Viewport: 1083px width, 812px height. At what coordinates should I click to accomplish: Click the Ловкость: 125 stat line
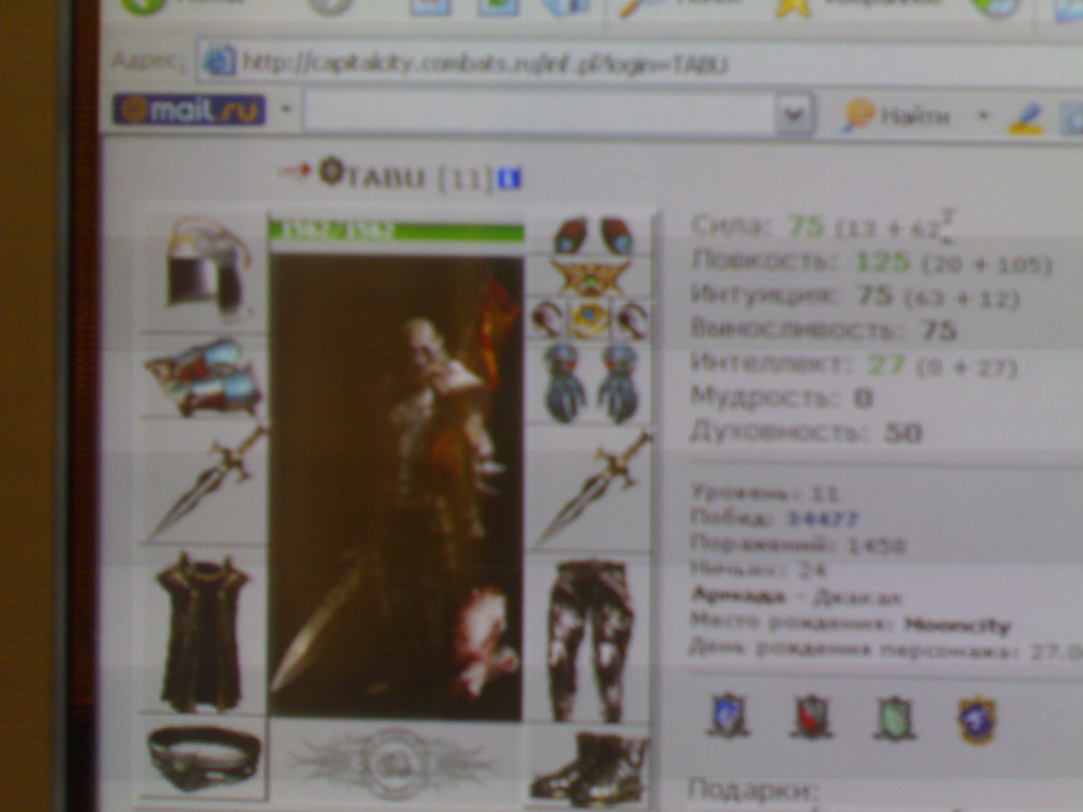click(872, 262)
